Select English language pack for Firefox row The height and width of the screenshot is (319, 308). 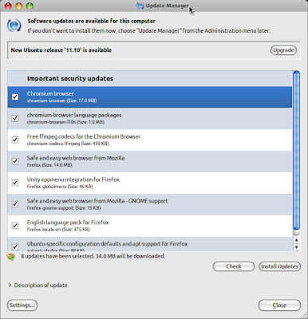coord(150,226)
